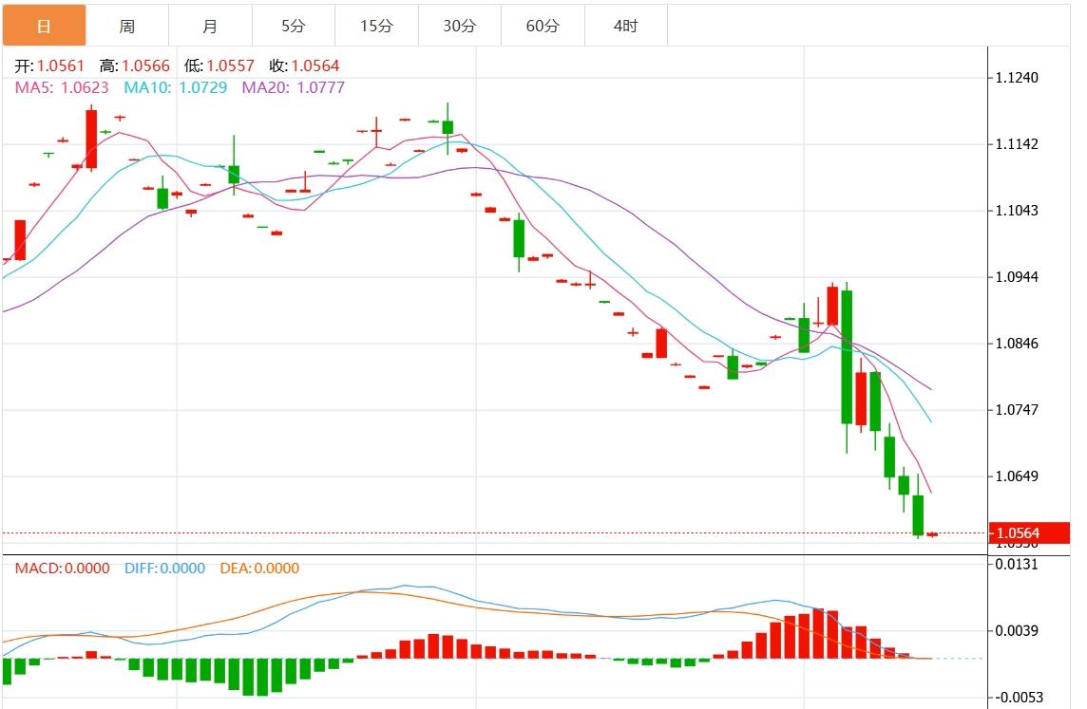Switch to the 5分 interval tab
The height and width of the screenshot is (709, 1087).
(293, 26)
